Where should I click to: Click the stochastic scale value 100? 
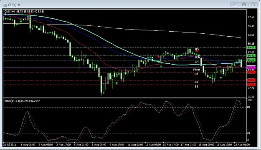[x=249, y=100]
